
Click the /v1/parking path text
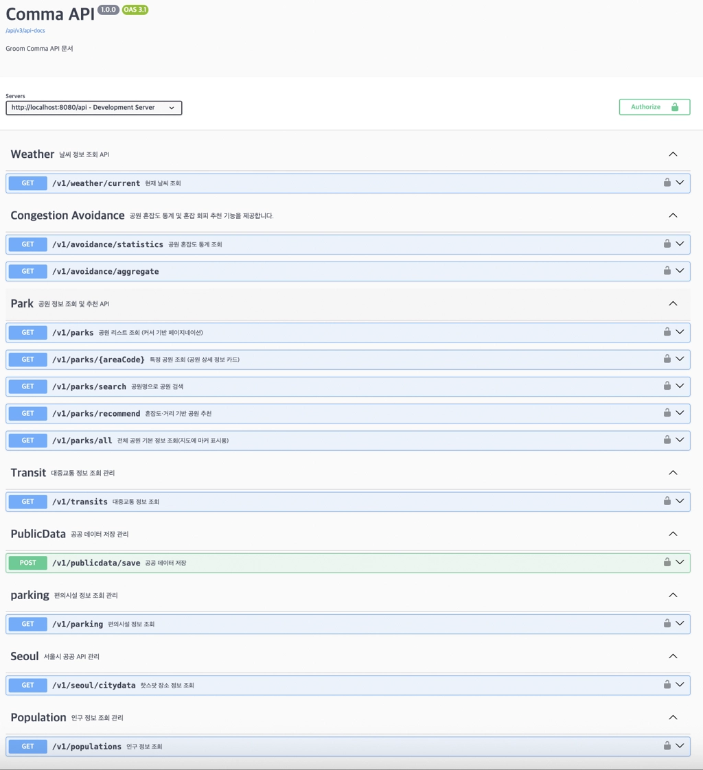(x=78, y=624)
